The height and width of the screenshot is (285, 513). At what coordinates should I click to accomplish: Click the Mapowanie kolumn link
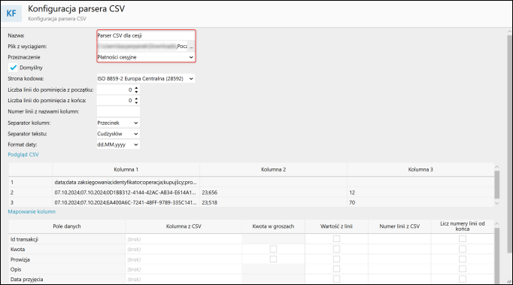[32, 212]
